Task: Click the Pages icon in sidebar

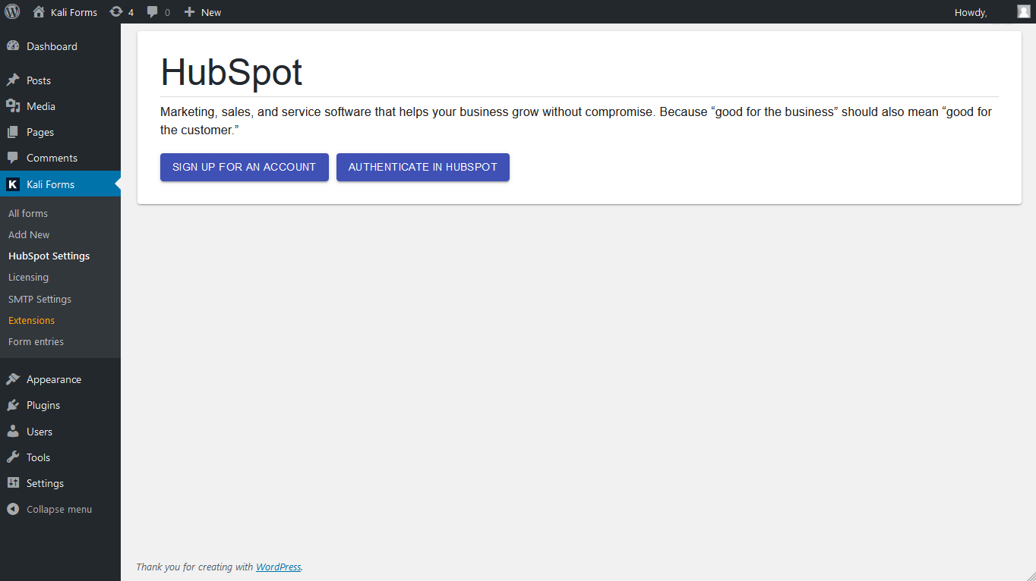Action: tap(13, 132)
